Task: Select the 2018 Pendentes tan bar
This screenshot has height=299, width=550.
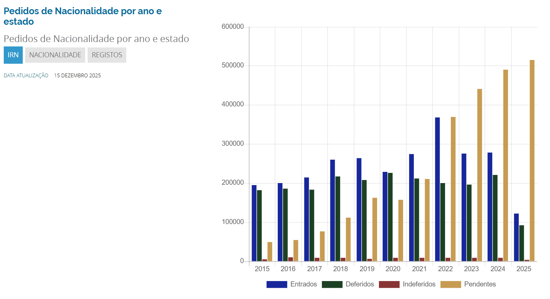Action: coord(348,239)
